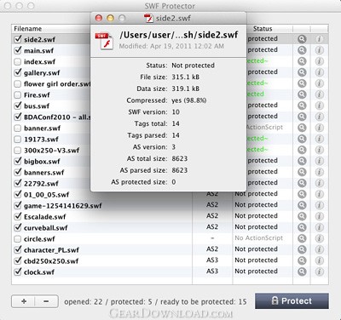
Task: Open info icon for circle.swf row
Action: 319,238
